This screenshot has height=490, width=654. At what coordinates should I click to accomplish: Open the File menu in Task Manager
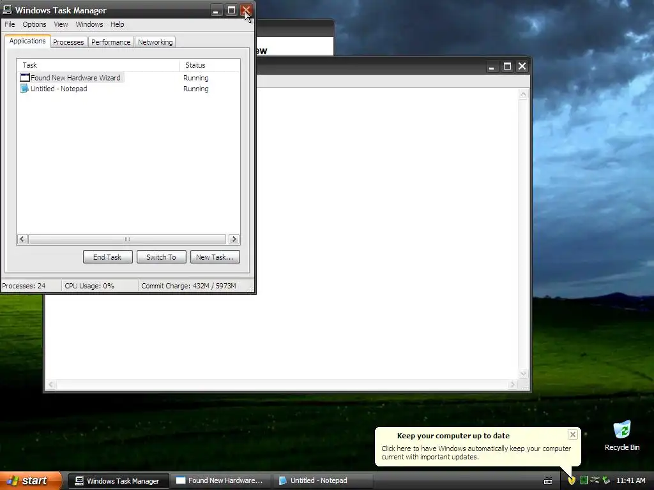click(x=10, y=24)
